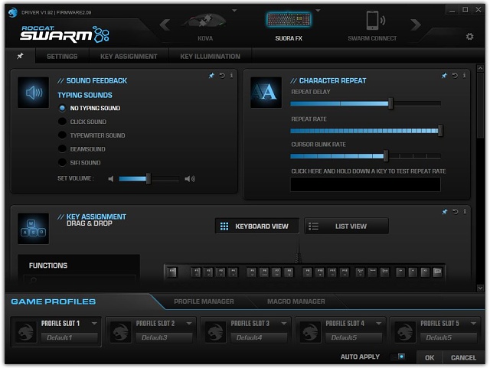Select the Click Sound option
The image size is (490, 368).
(62, 122)
